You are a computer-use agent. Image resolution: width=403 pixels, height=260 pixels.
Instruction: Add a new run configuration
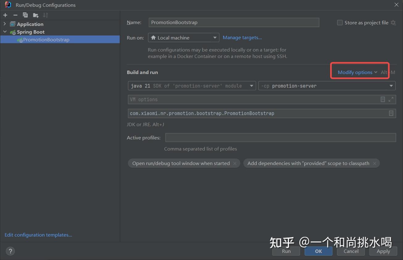(x=5, y=15)
